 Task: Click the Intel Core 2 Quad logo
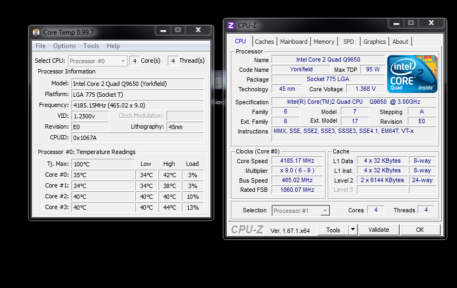pyautogui.click(x=412, y=74)
